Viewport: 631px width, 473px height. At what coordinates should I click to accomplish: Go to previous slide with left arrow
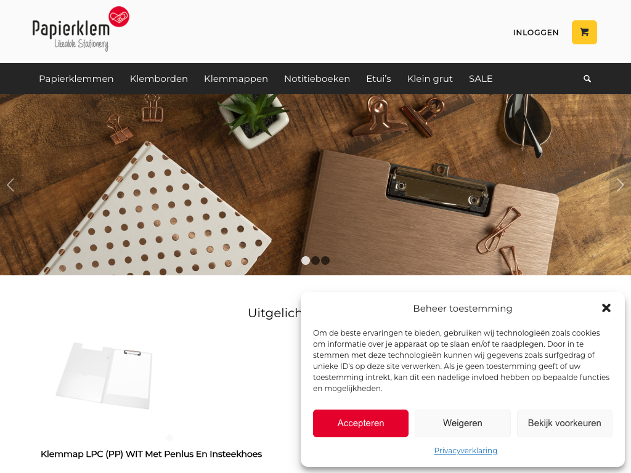pyautogui.click(x=10, y=185)
